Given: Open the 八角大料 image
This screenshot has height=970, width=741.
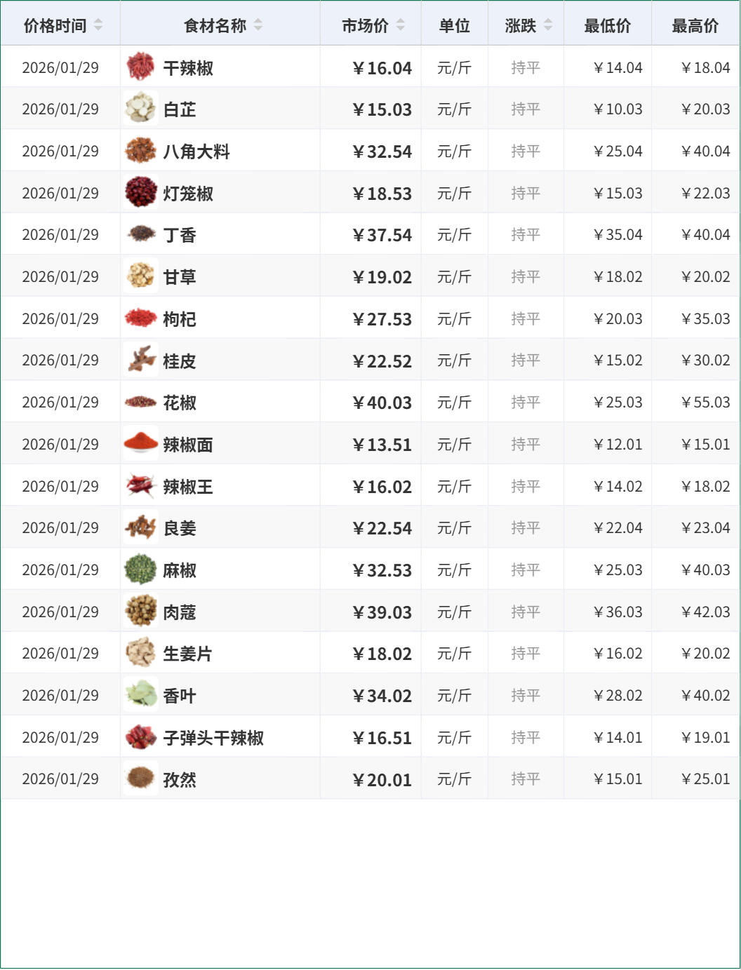Looking at the screenshot, I should tap(140, 151).
